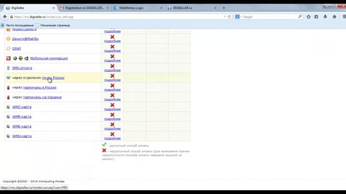Screen dimensions: 346x194
Task: Open the WMR-карта link
Action: tap(22, 116)
